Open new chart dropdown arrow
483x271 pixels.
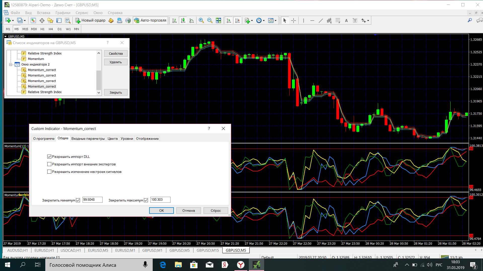pos(13,21)
